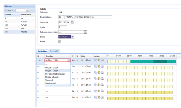181x108 pixels.
Task: Paste into the Tue 2011-07-05 row
Action: [x=99, y=66]
